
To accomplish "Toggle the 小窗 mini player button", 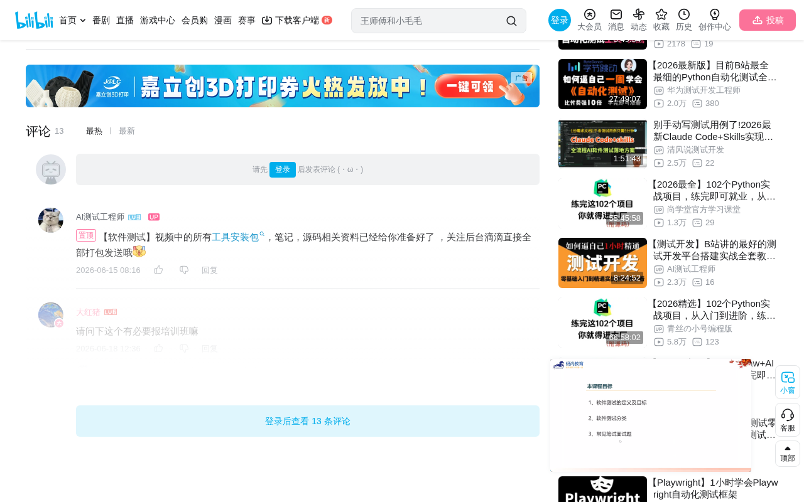I will point(788,383).
